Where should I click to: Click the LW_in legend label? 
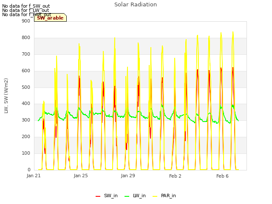click(x=139, y=195)
